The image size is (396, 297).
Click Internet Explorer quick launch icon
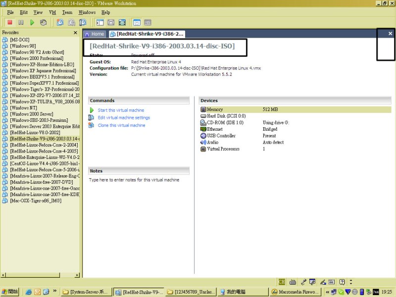[29, 292]
